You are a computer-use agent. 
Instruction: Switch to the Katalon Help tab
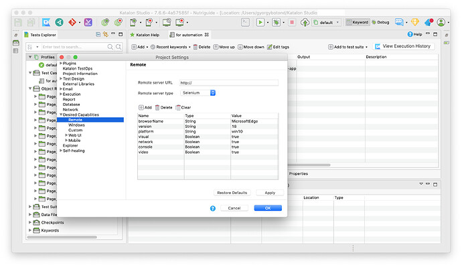pyautogui.click(x=145, y=35)
